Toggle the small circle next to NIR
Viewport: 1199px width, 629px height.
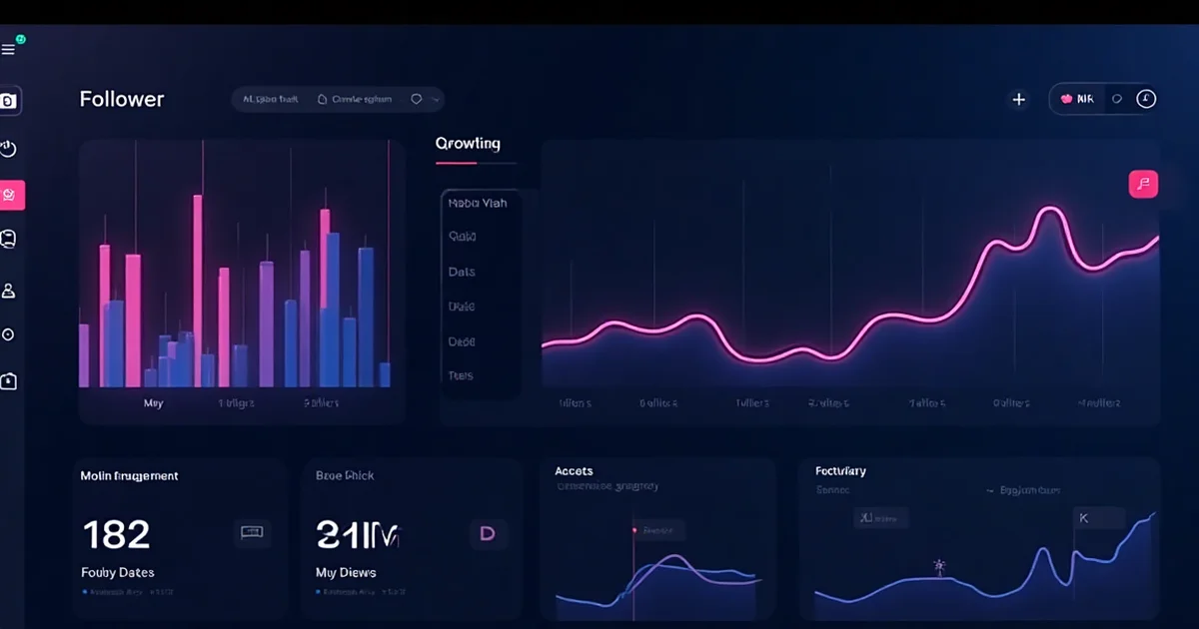pyautogui.click(x=1117, y=100)
